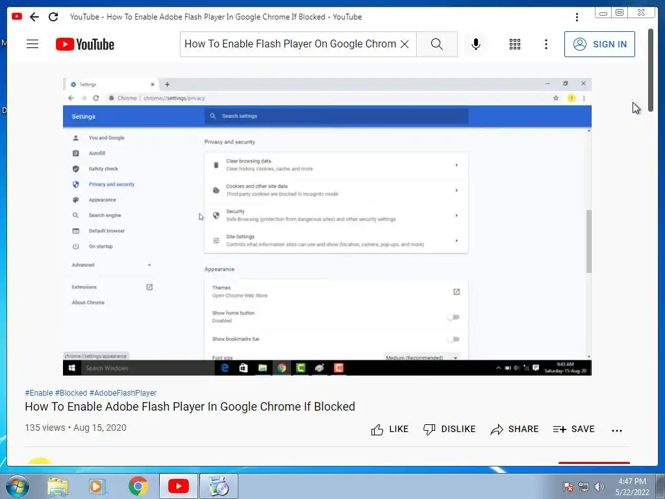665x499 pixels.
Task: Switch to YouTube app in taskbar
Action: pyautogui.click(x=178, y=486)
